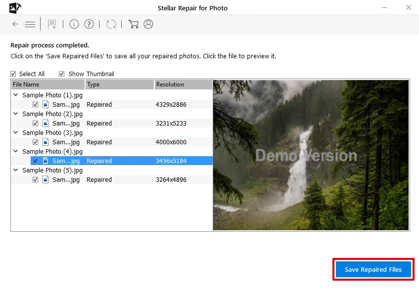Click Repaired status in the 4329x2886 row
This screenshot has width=419, height=295.
[99, 105]
